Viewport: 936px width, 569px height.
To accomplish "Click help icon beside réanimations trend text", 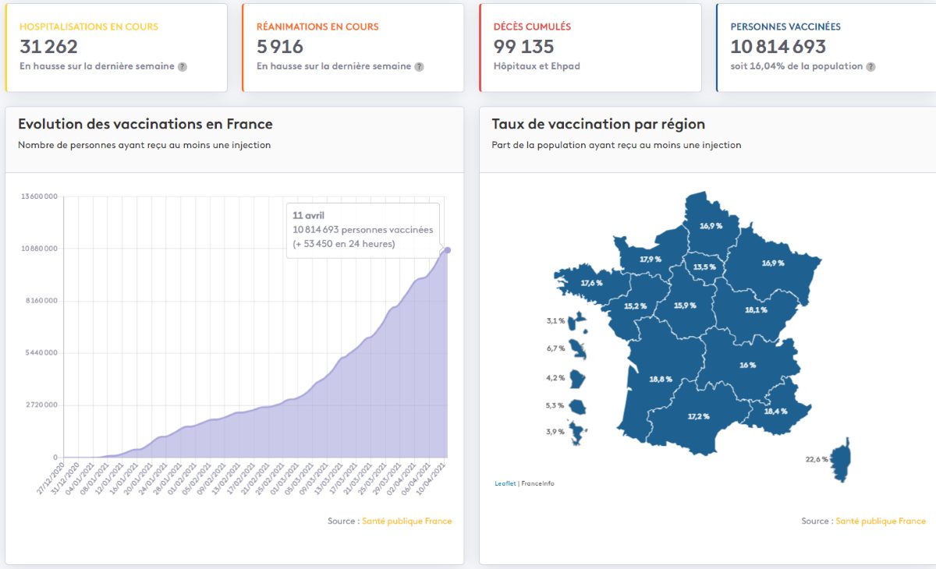I will coord(419,67).
